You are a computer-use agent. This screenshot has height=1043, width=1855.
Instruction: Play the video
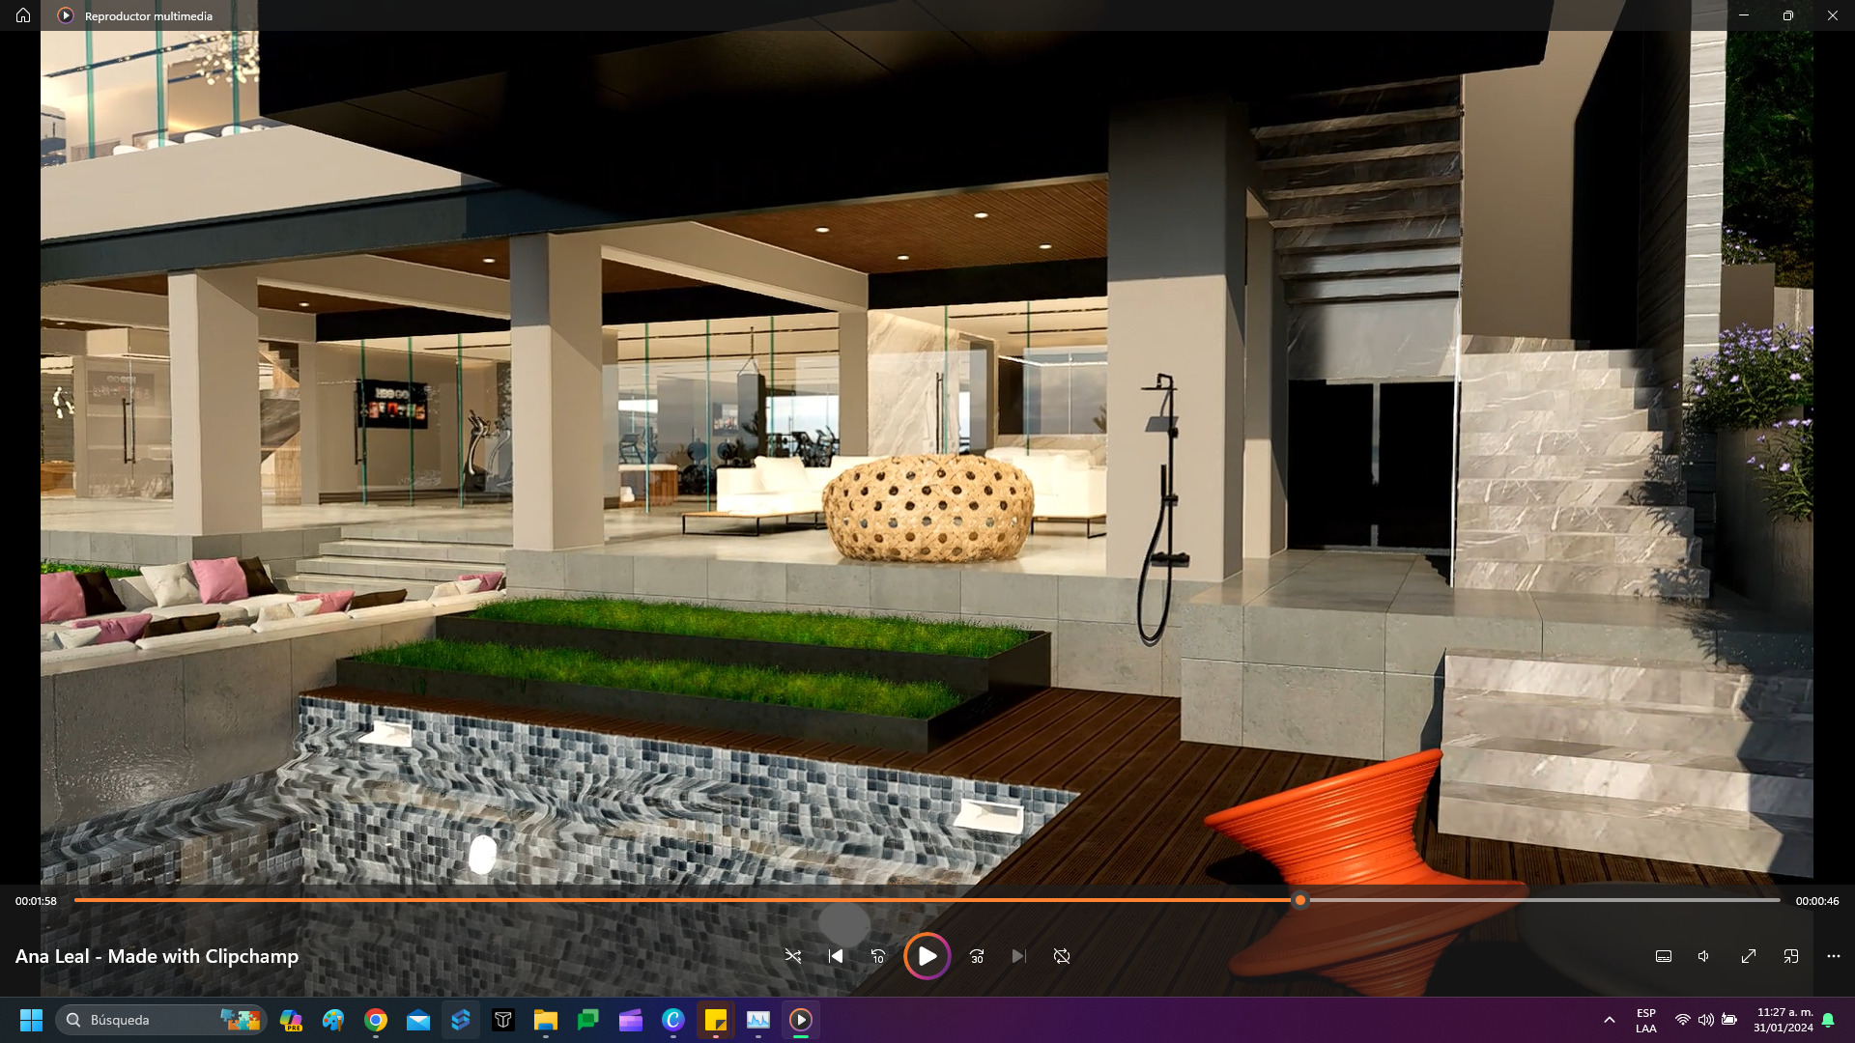[x=927, y=956]
